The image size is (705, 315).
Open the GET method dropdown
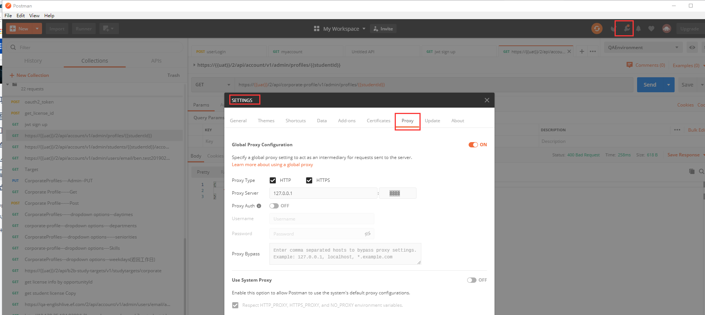213,85
